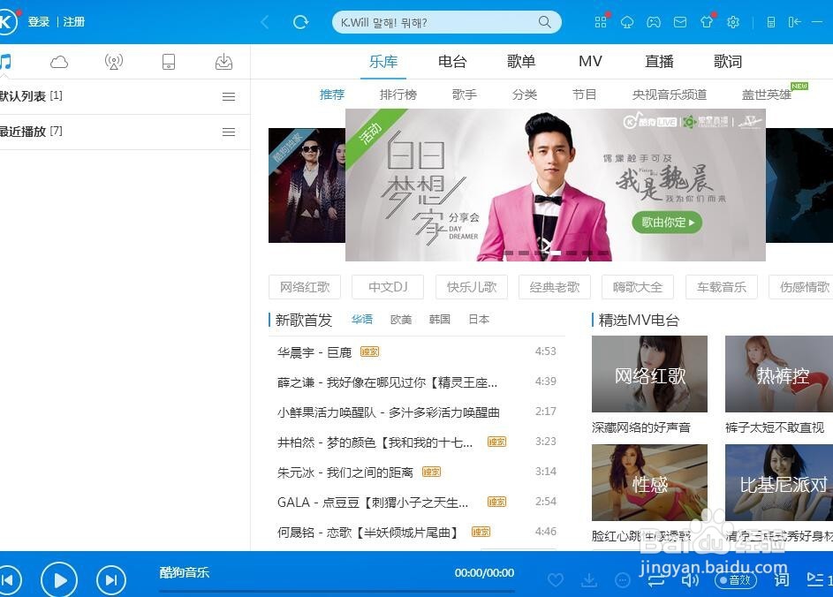Click the download icon in player bar
Image resolution: width=833 pixels, height=597 pixels.
point(588,580)
